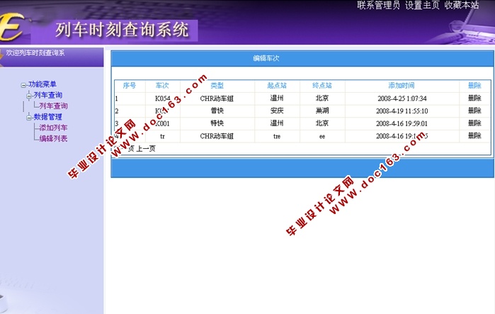Viewport: 495px width, 314px height.
Task: Open the 列车查询 child link
Action: coord(53,106)
